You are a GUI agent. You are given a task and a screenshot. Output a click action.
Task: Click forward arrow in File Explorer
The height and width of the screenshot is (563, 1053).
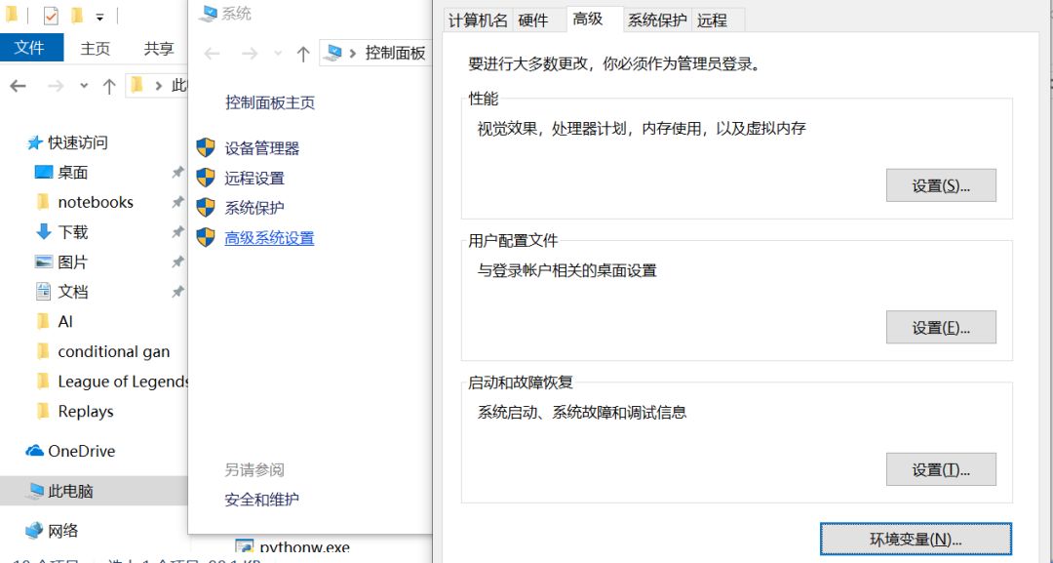coord(56,86)
